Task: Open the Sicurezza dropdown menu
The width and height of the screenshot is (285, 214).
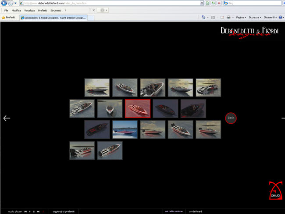Action: (x=255, y=18)
